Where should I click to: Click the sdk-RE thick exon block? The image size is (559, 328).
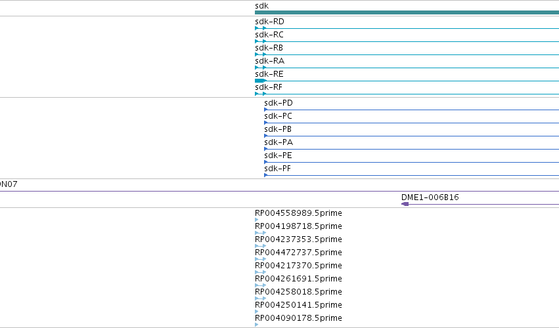(261, 81)
